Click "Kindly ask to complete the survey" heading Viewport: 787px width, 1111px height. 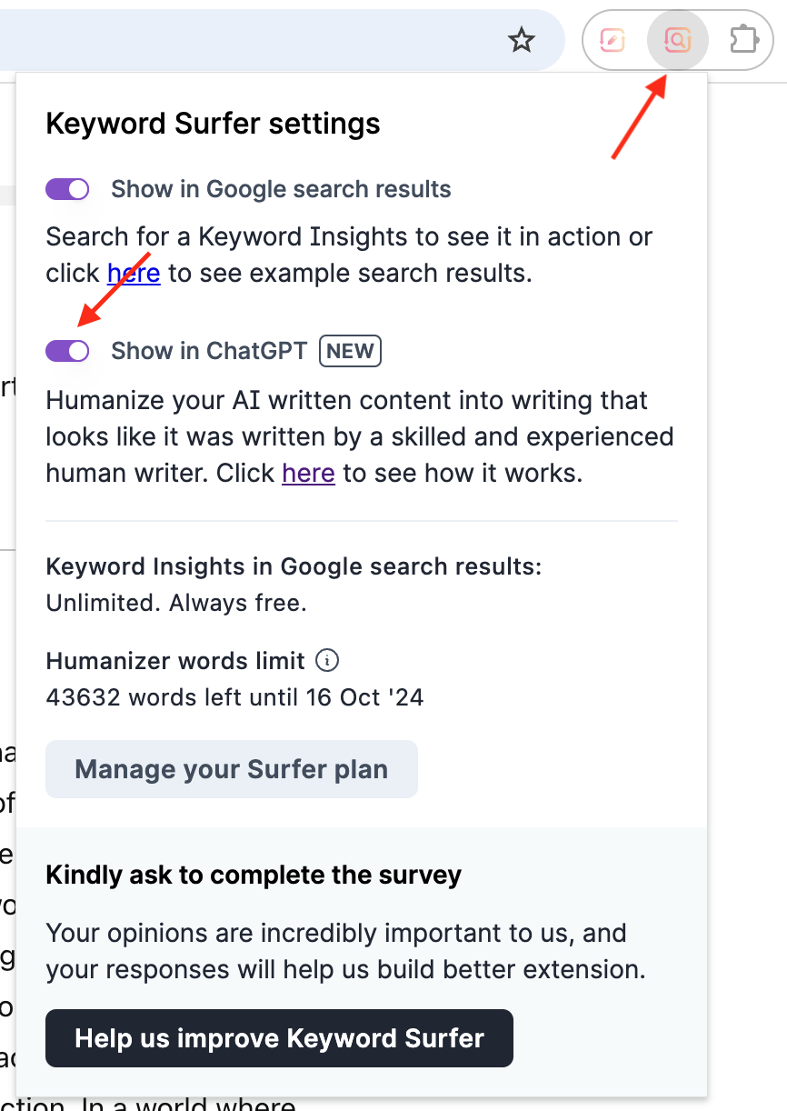point(254,875)
